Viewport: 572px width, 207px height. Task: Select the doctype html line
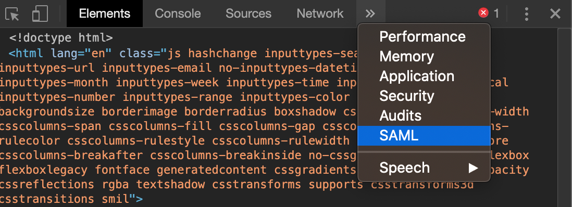click(x=61, y=38)
